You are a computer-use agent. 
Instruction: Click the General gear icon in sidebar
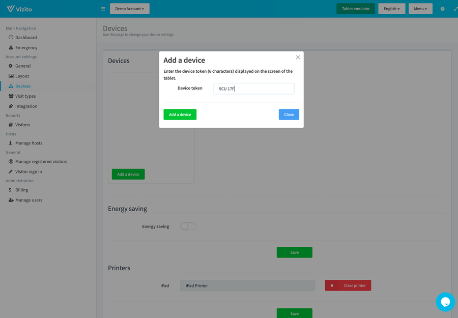coord(11,66)
